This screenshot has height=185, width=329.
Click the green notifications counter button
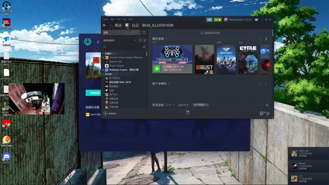[218, 20]
